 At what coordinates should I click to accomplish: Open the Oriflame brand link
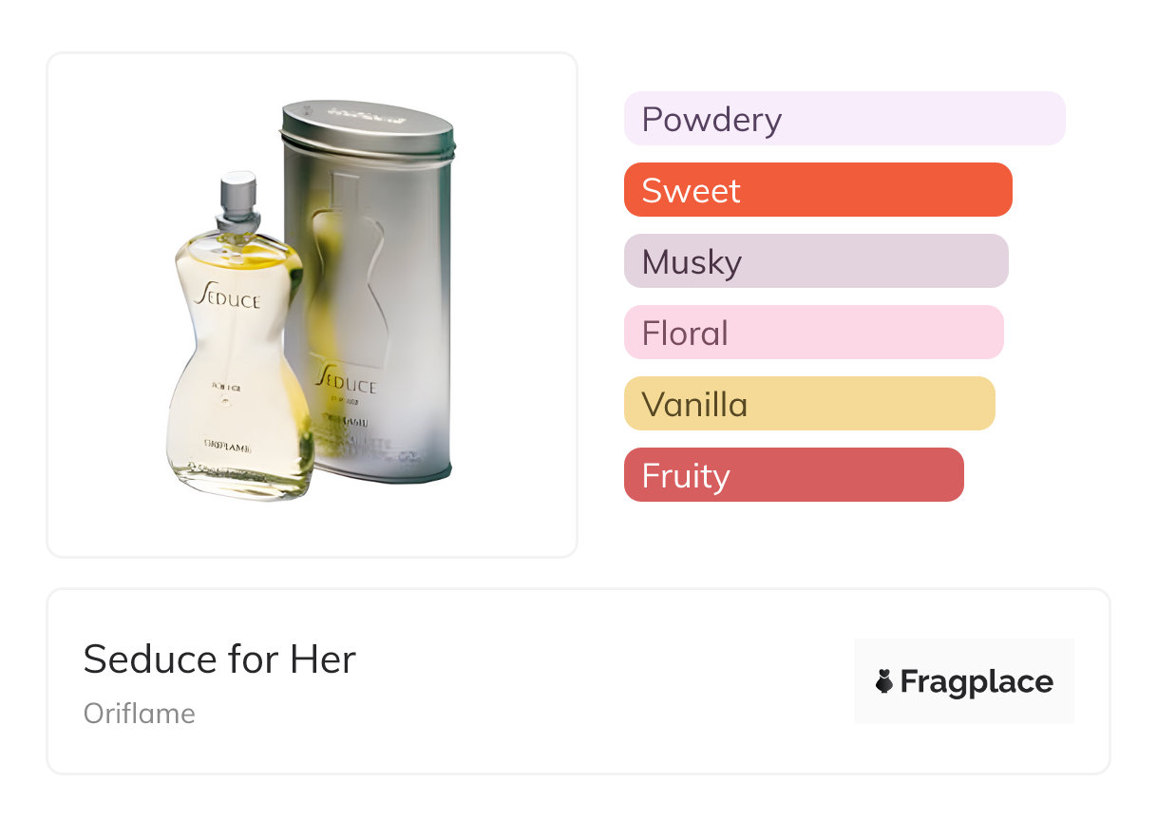point(140,714)
